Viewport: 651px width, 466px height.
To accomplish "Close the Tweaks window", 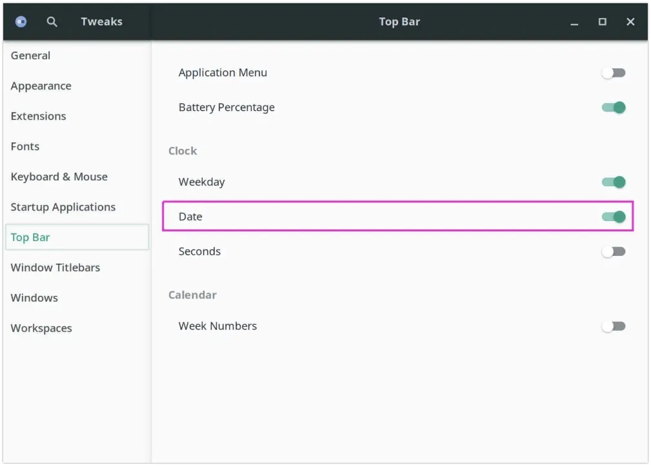I will (630, 22).
